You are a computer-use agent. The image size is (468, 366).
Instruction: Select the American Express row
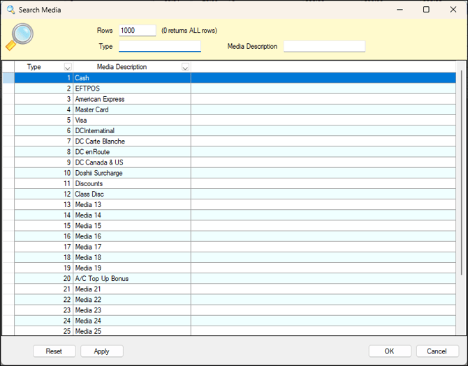click(235, 99)
